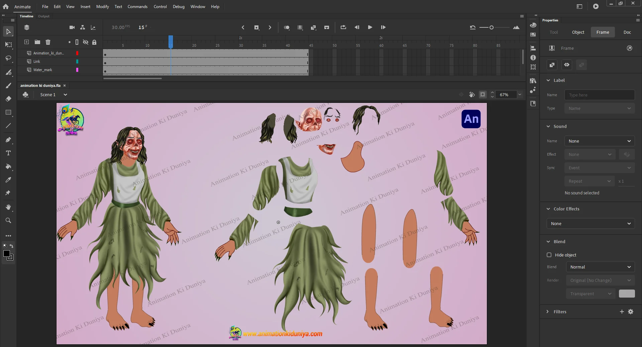Select the Zoom magnifier tool
Screen dimensions: 642x347
(8, 220)
